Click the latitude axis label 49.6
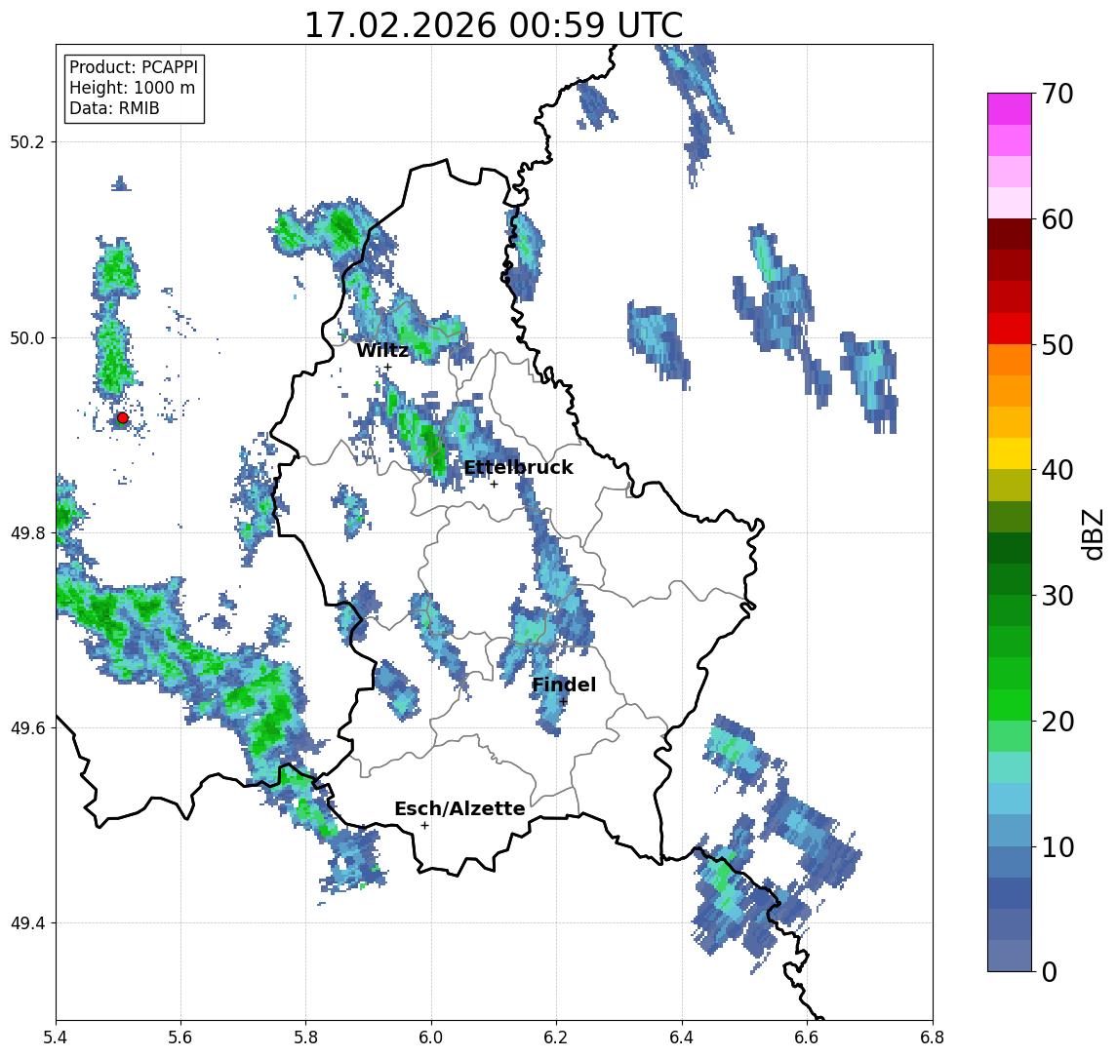The height and width of the screenshot is (1057, 1117). pyautogui.click(x=27, y=728)
